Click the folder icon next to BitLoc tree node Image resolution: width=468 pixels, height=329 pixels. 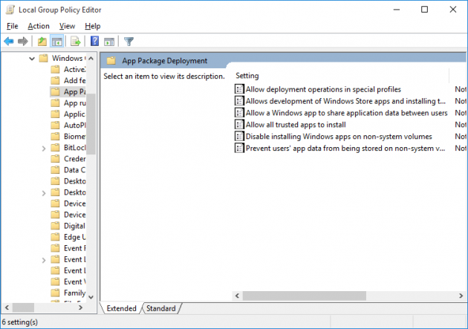pos(55,147)
